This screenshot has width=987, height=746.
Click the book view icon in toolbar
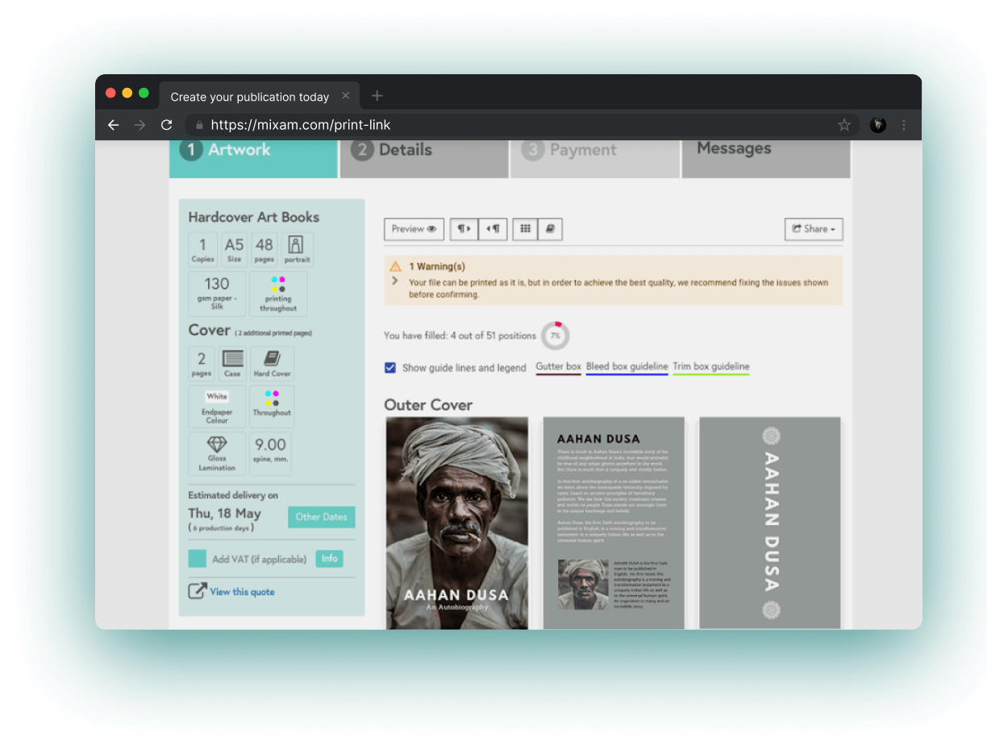pos(550,229)
